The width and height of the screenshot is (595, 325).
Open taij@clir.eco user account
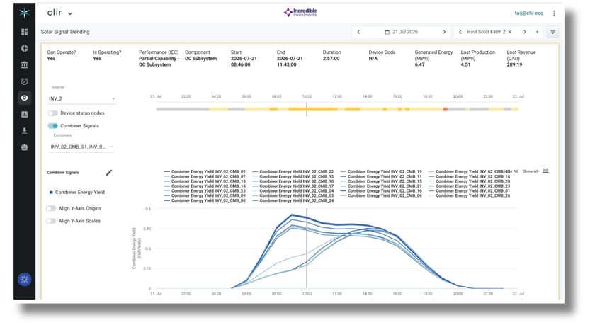[x=528, y=13]
